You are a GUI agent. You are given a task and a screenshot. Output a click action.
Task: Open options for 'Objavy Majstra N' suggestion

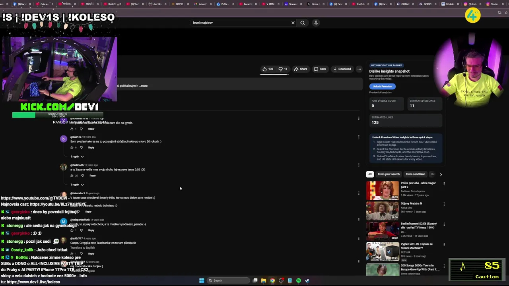444,204
